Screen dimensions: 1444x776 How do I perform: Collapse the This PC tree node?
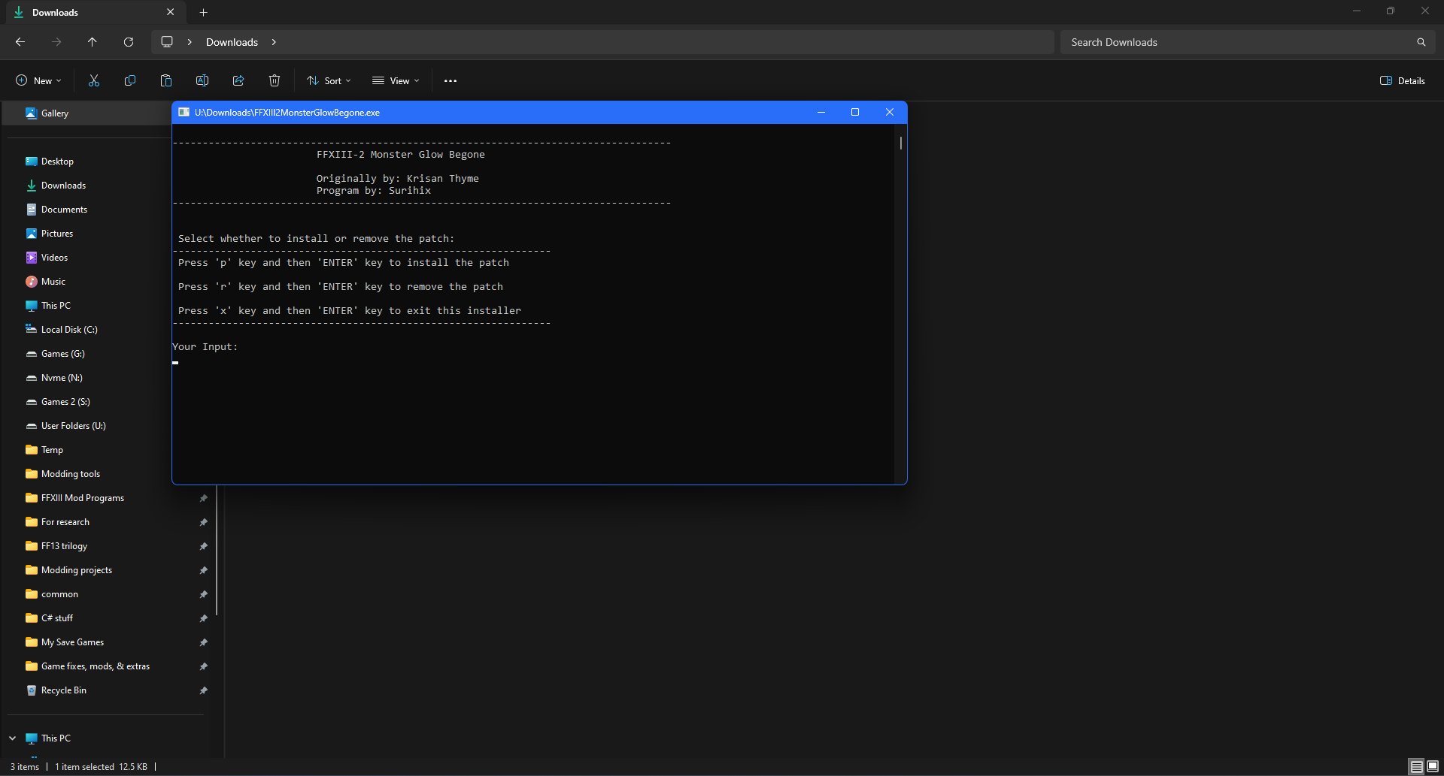[x=13, y=738]
